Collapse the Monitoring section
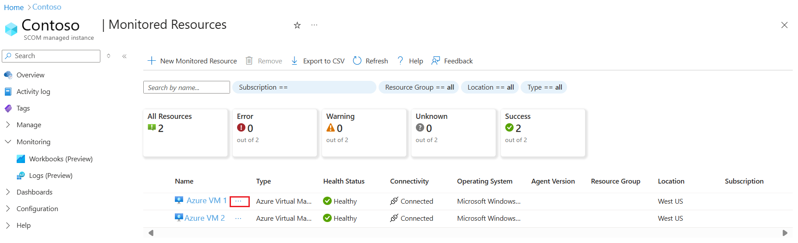This screenshot has height=243, width=798. (8, 142)
